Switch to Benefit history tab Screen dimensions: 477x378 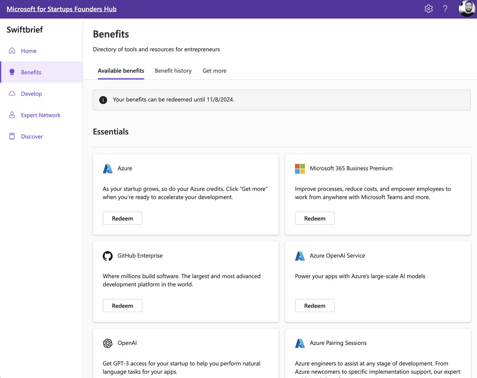173,71
